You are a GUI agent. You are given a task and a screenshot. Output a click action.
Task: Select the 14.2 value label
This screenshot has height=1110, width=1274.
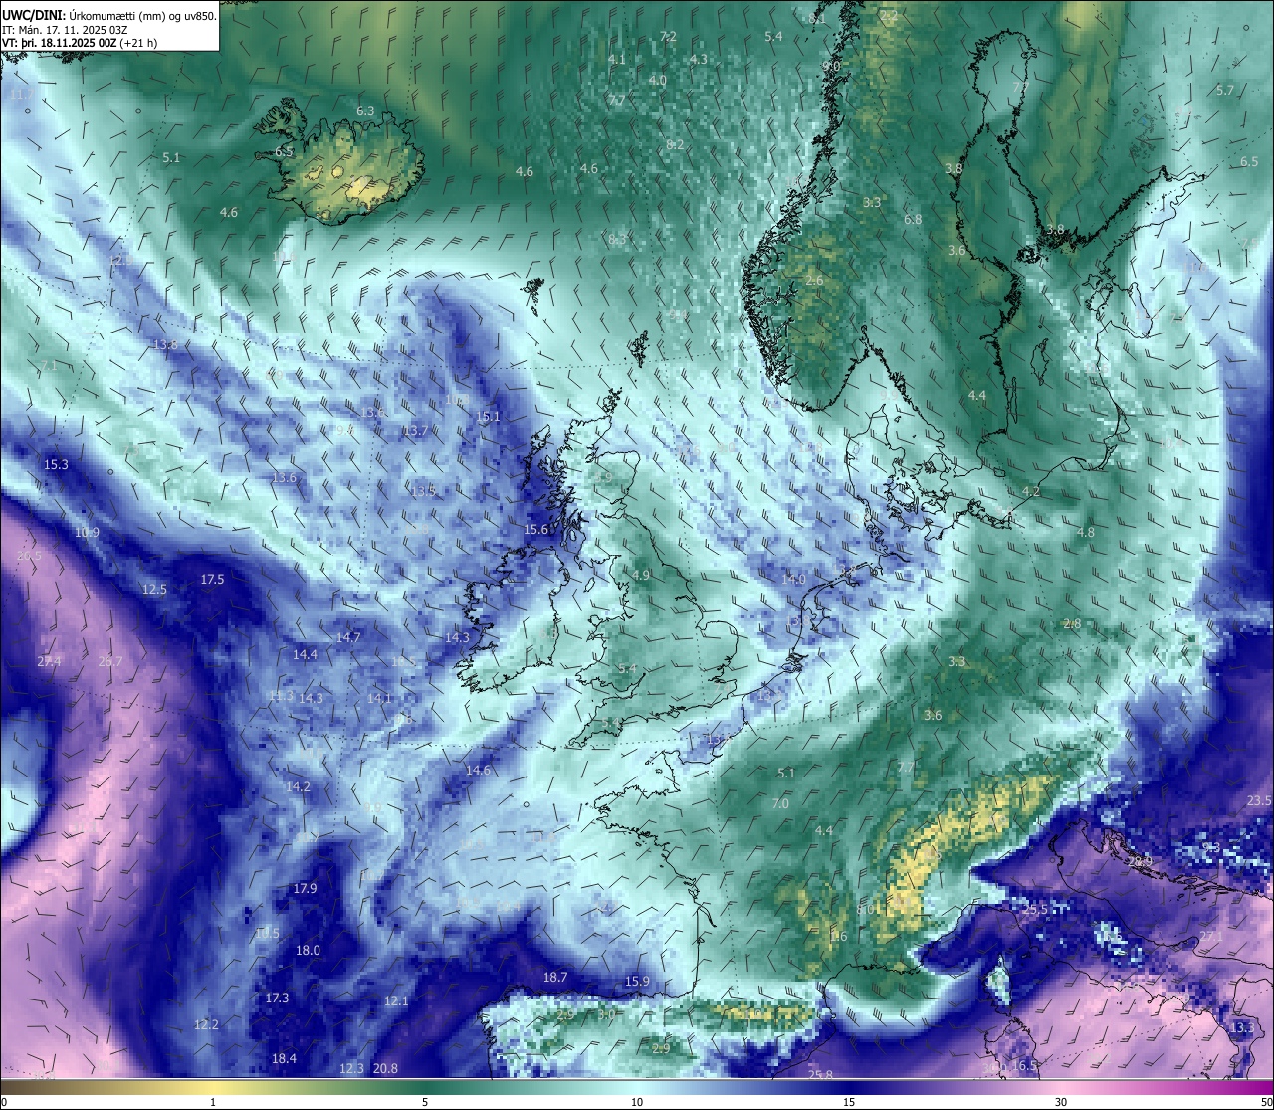coord(298,787)
